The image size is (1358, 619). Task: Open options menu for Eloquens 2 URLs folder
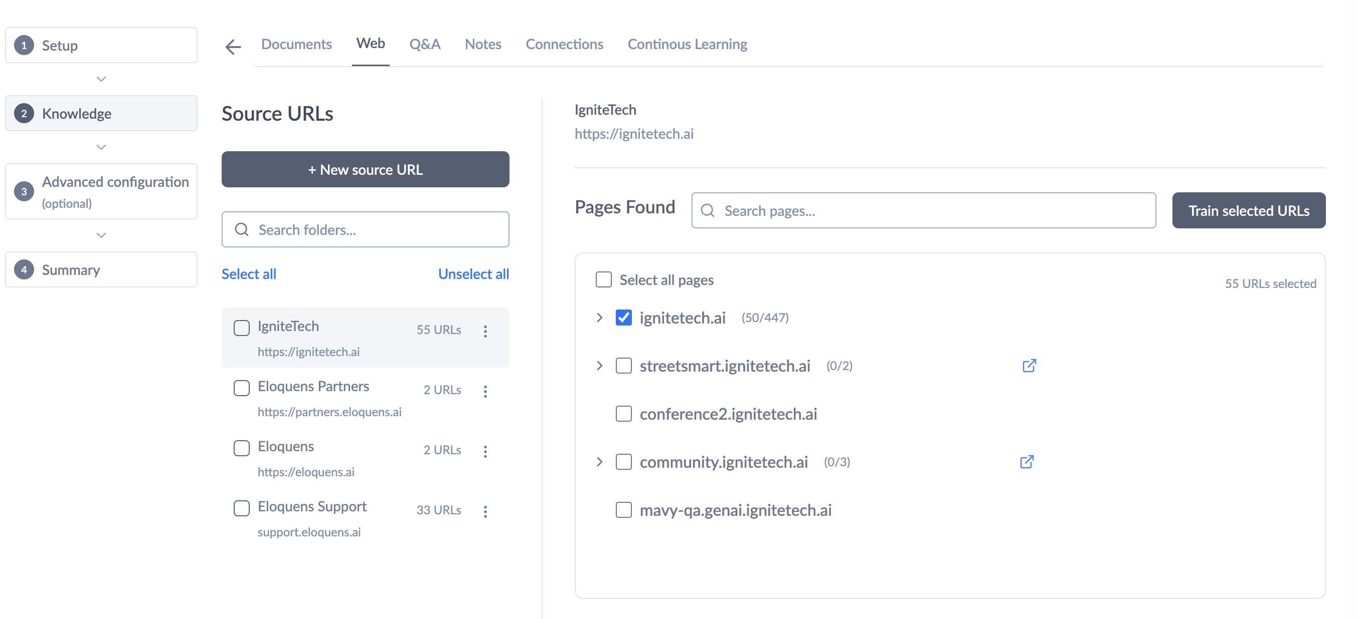pos(485,451)
